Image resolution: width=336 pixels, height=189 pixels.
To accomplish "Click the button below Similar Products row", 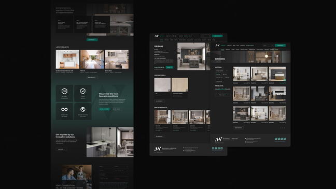I will tap(159, 136).
